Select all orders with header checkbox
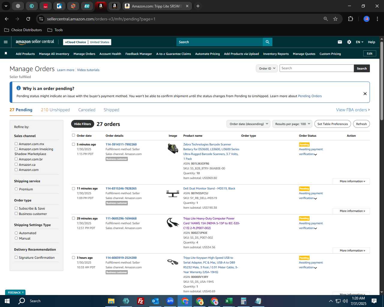This screenshot has height=307, width=384. coord(73,135)
